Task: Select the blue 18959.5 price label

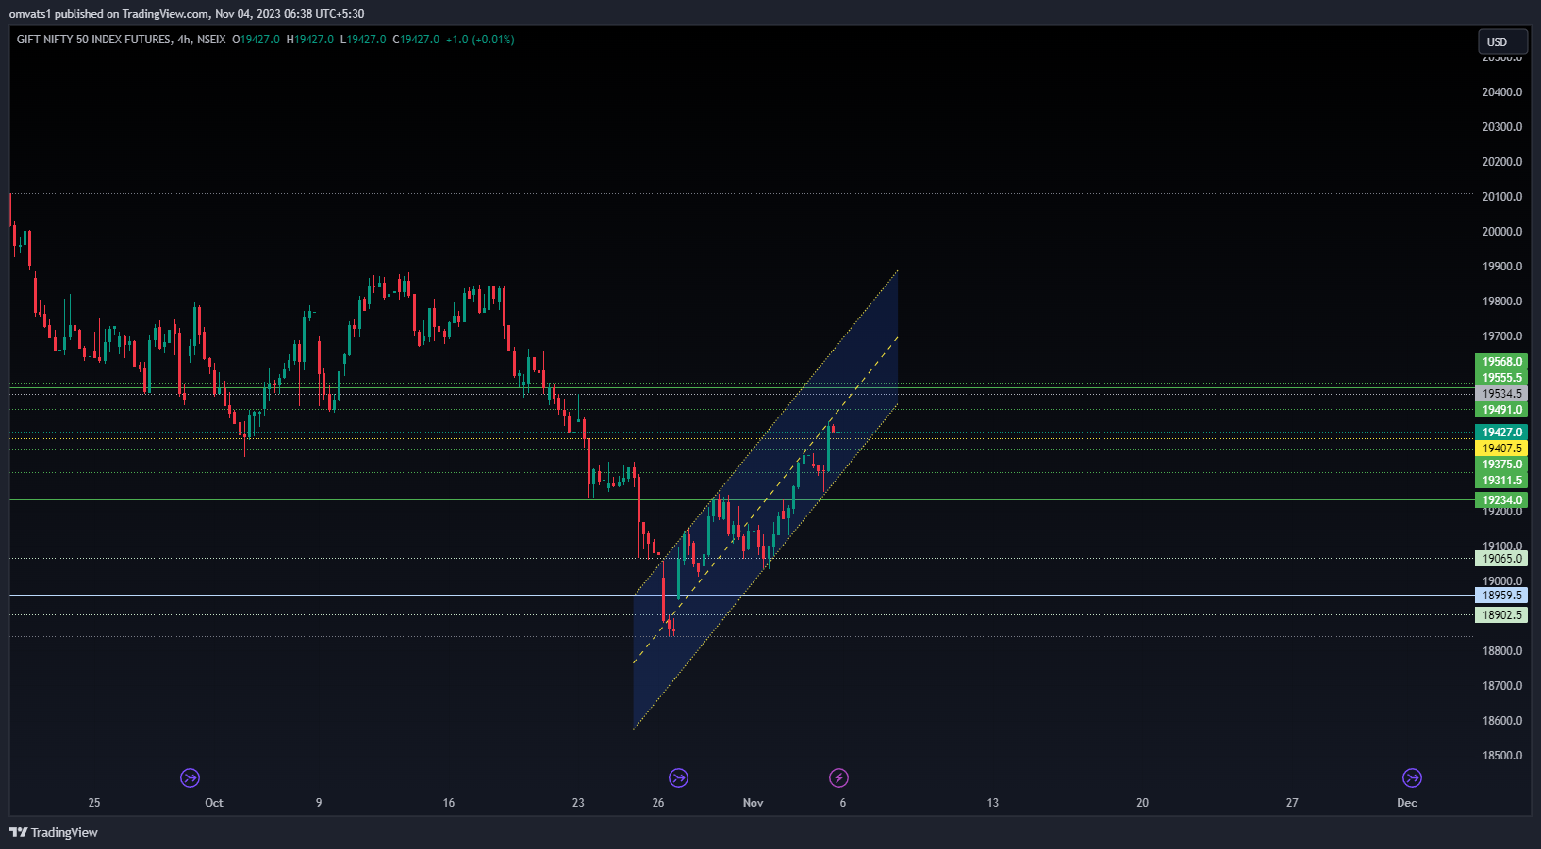Action: tap(1501, 596)
